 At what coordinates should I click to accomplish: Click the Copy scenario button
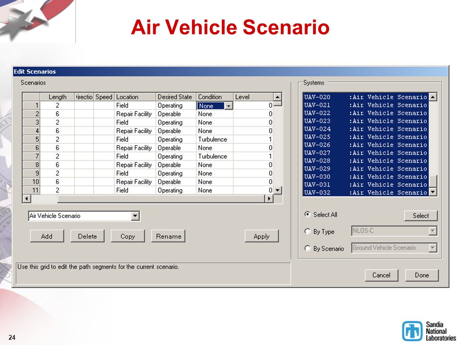pos(128,236)
